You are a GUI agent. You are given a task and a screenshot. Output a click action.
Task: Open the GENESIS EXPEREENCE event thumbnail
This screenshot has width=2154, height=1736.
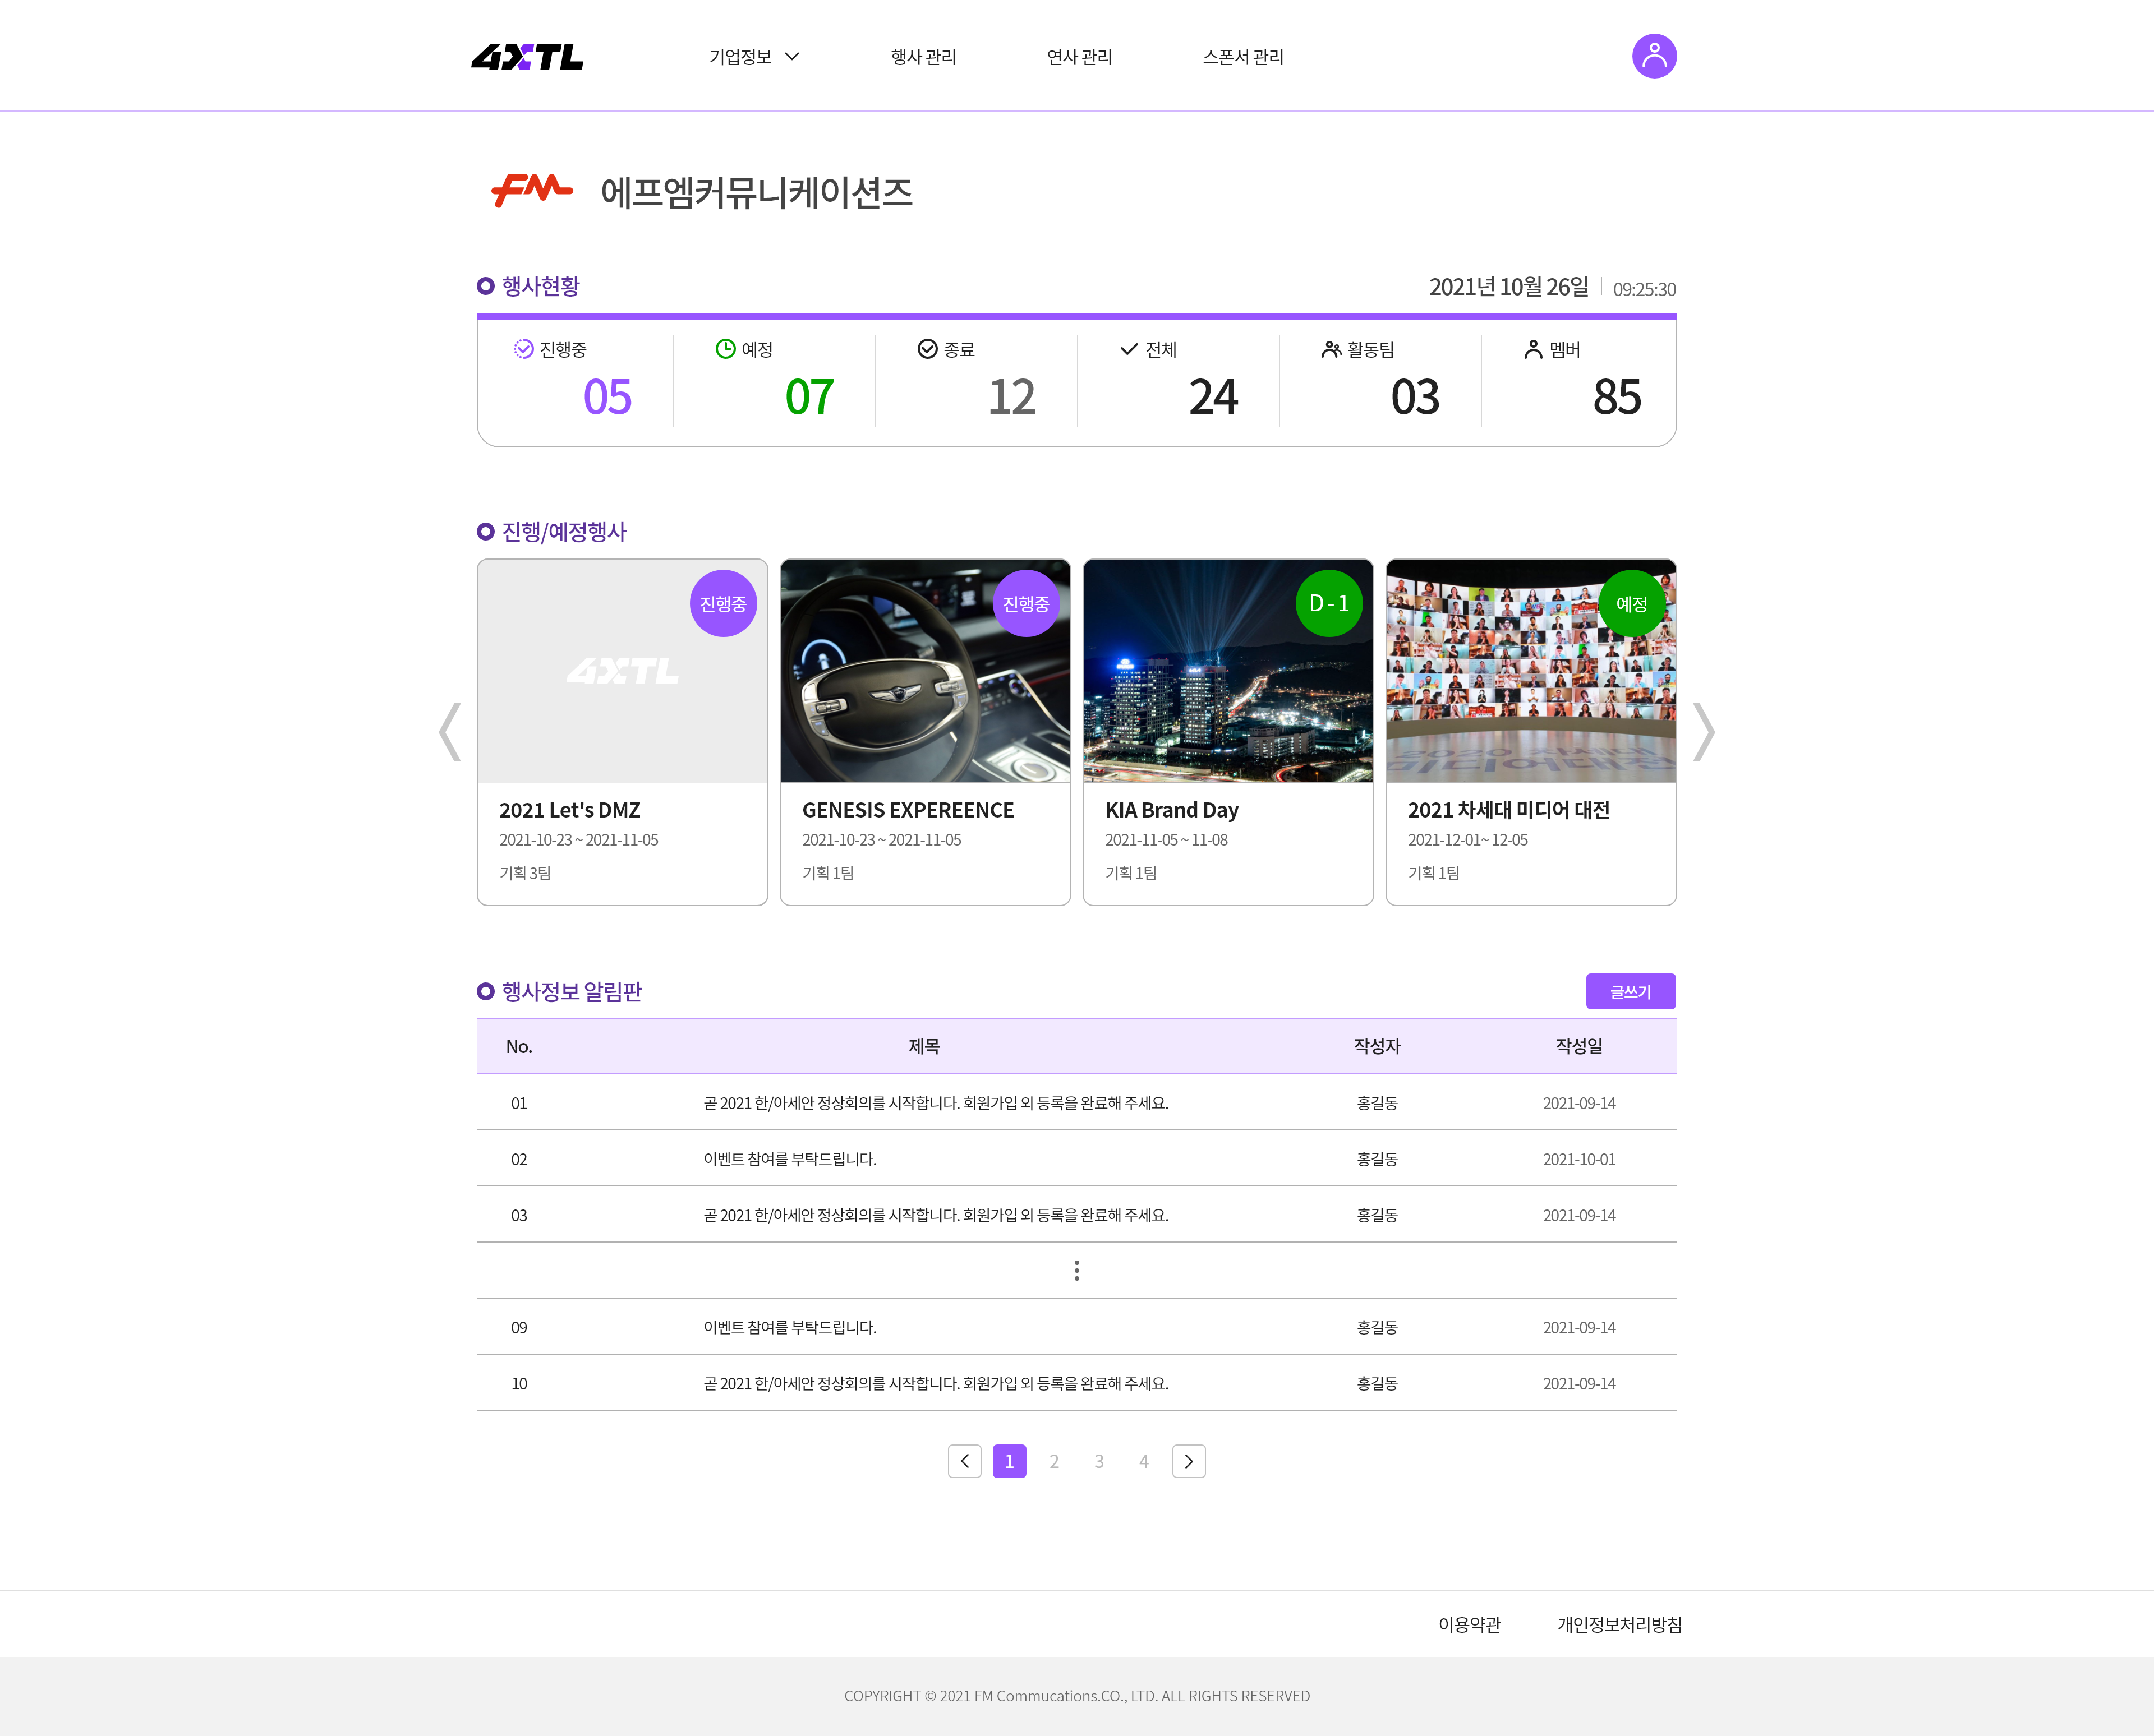(924, 671)
